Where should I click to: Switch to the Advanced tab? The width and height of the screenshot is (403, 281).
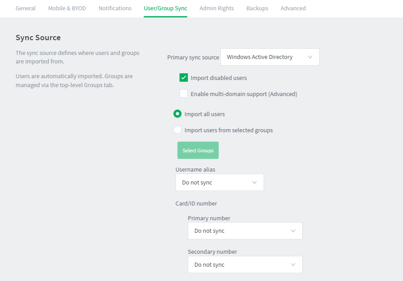coord(293,8)
